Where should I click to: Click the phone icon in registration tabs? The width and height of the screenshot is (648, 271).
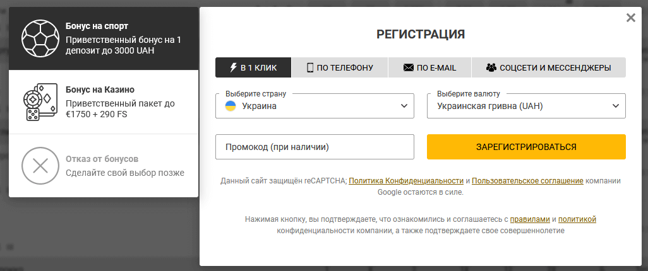tap(310, 67)
